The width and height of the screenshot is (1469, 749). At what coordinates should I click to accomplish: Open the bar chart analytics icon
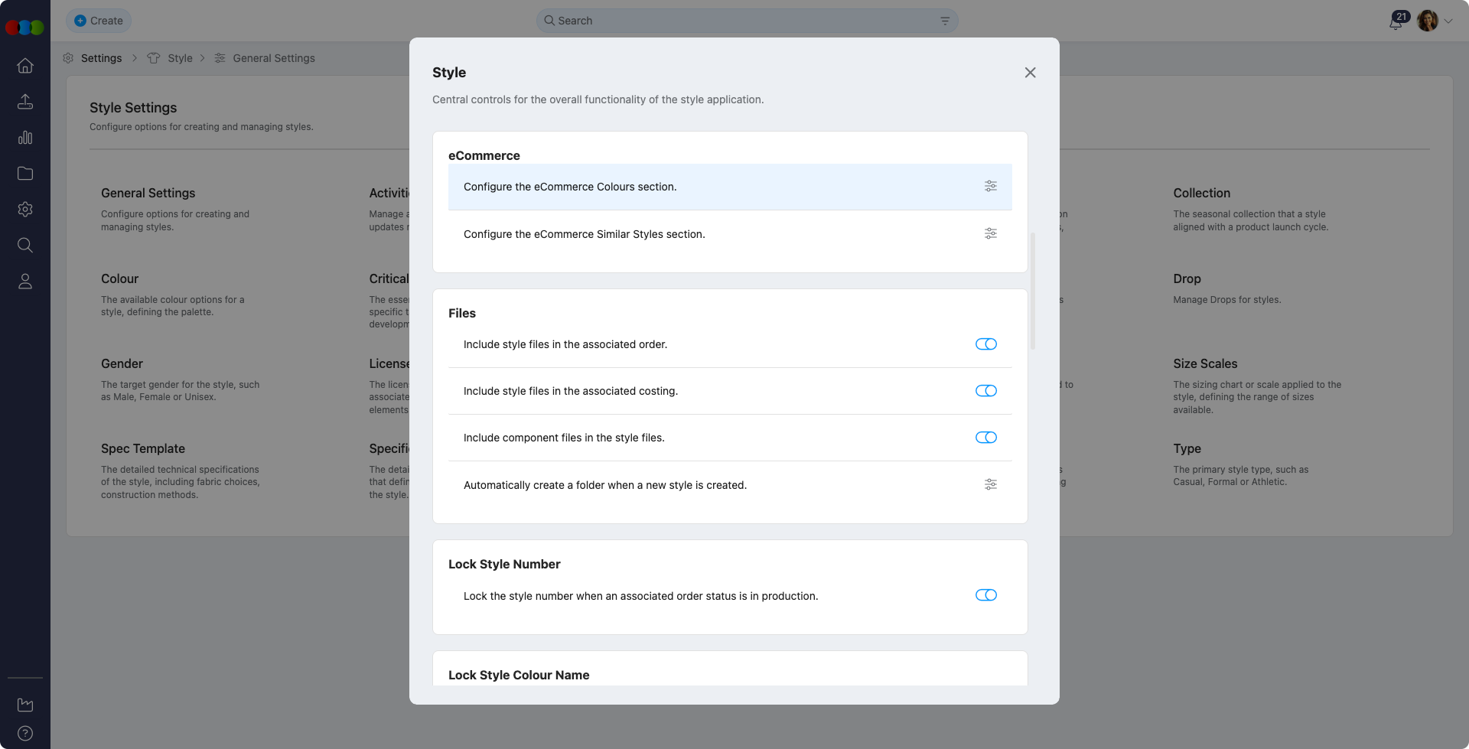25,138
